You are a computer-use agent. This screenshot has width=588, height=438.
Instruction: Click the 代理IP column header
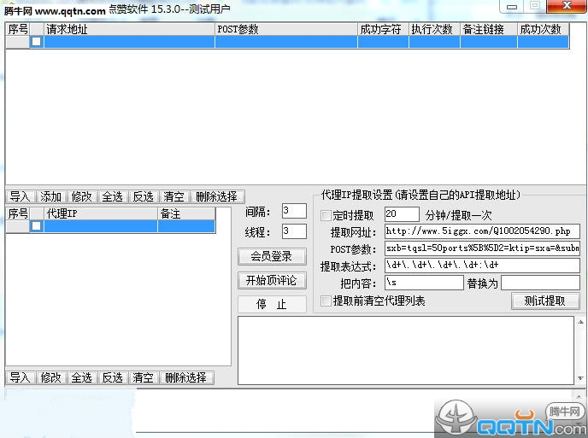coord(101,213)
